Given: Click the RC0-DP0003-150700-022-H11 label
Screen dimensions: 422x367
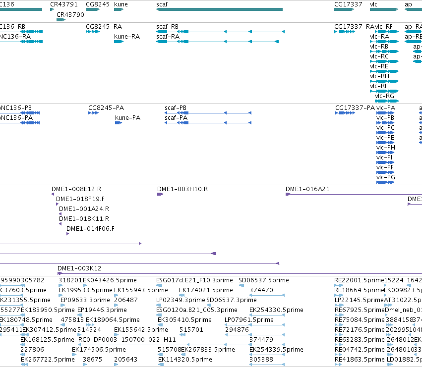Looking at the screenshot, I should (127, 340).
